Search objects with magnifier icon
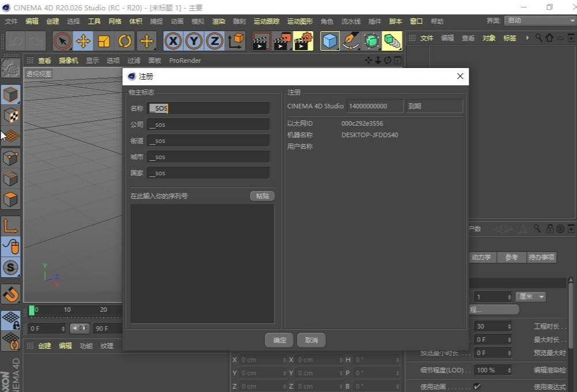The width and height of the screenshot is (577, 392). (538, 37)
